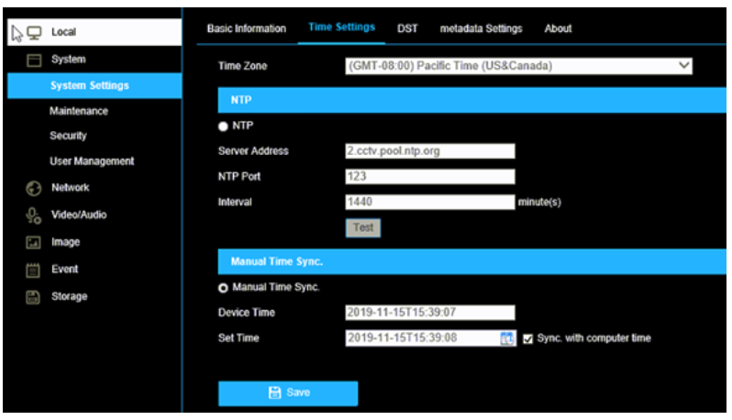Click the Video/Audio microphone icon
The height and width of the screenshot is (420, 732).
(x=34, y=216)
